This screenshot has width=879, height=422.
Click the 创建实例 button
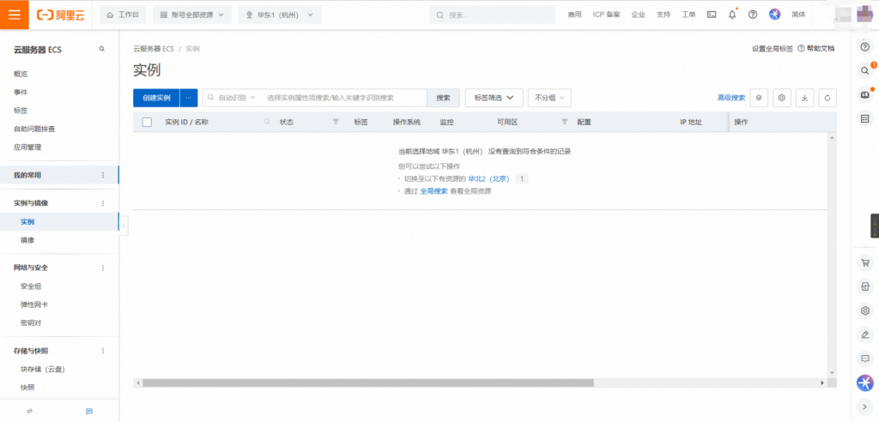click(156, 98)
